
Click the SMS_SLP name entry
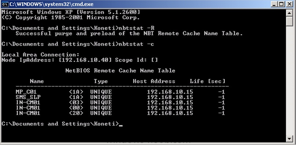pyautogui.click(x=28, y=97)
